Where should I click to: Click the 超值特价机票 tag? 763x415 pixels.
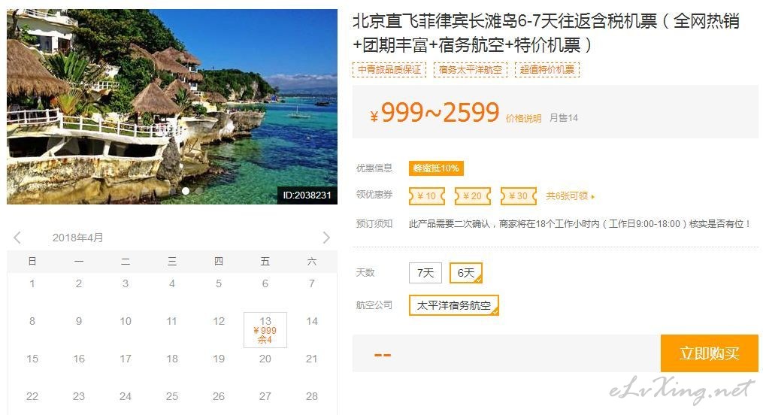[547, 70]
